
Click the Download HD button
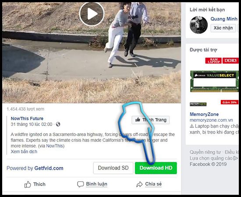(156, 168)
